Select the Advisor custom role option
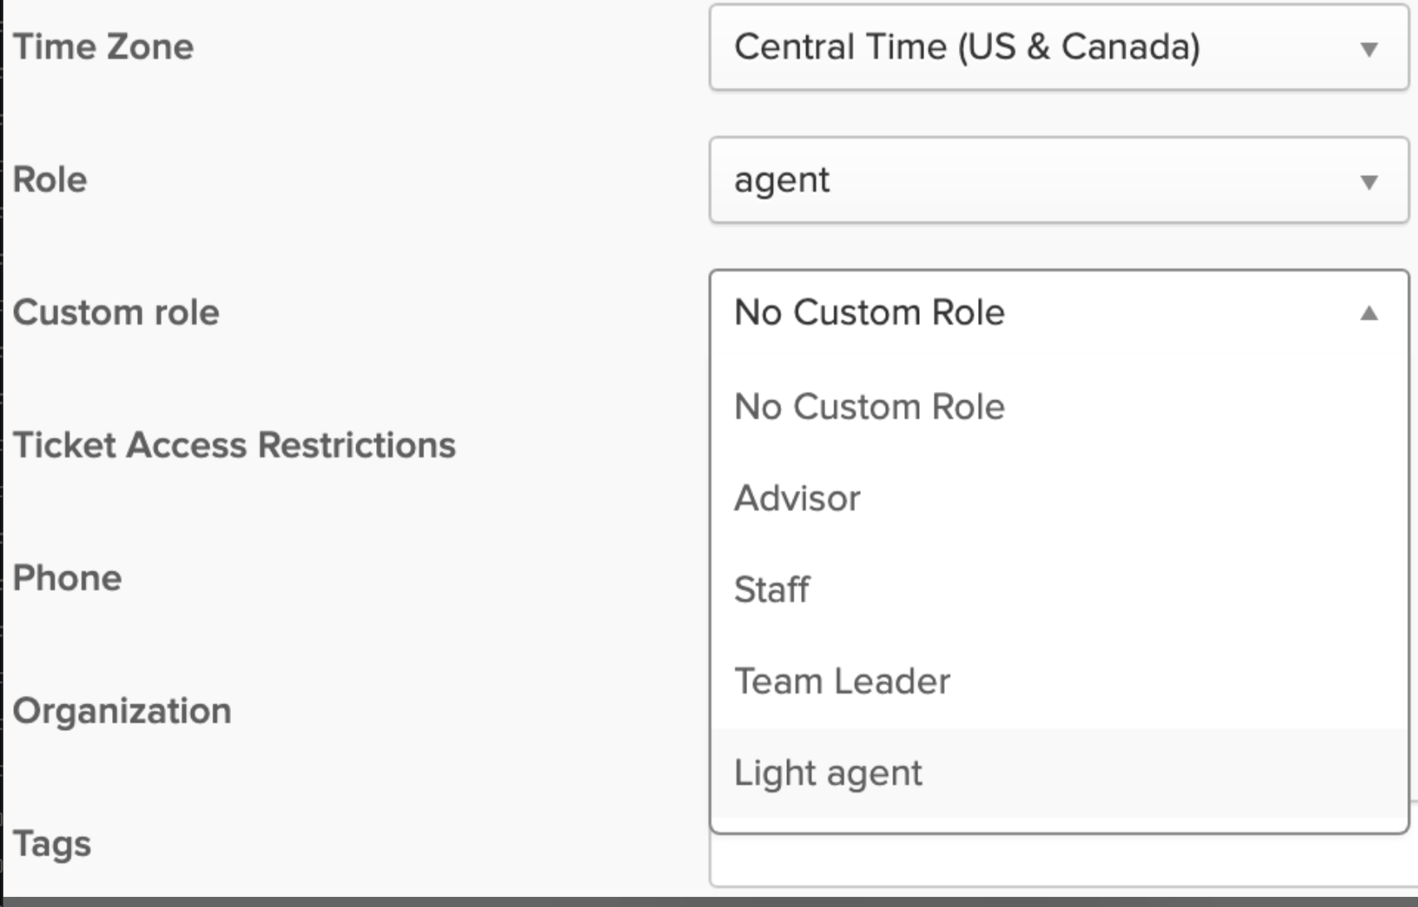 tap(797, 498)
